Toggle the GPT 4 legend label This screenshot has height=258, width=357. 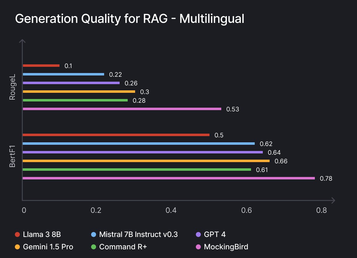tap(215, 234)
